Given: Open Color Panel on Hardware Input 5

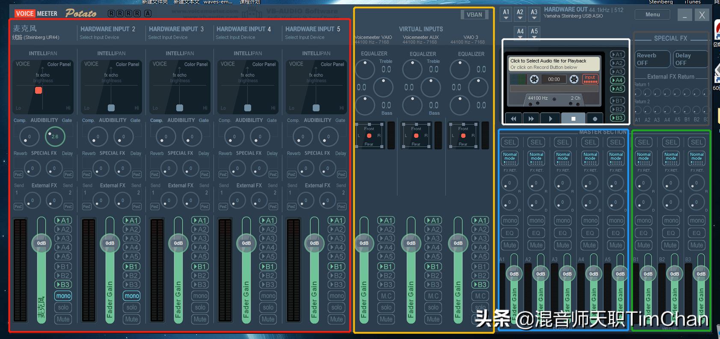Looking at the screenshot, I should 332,64.
